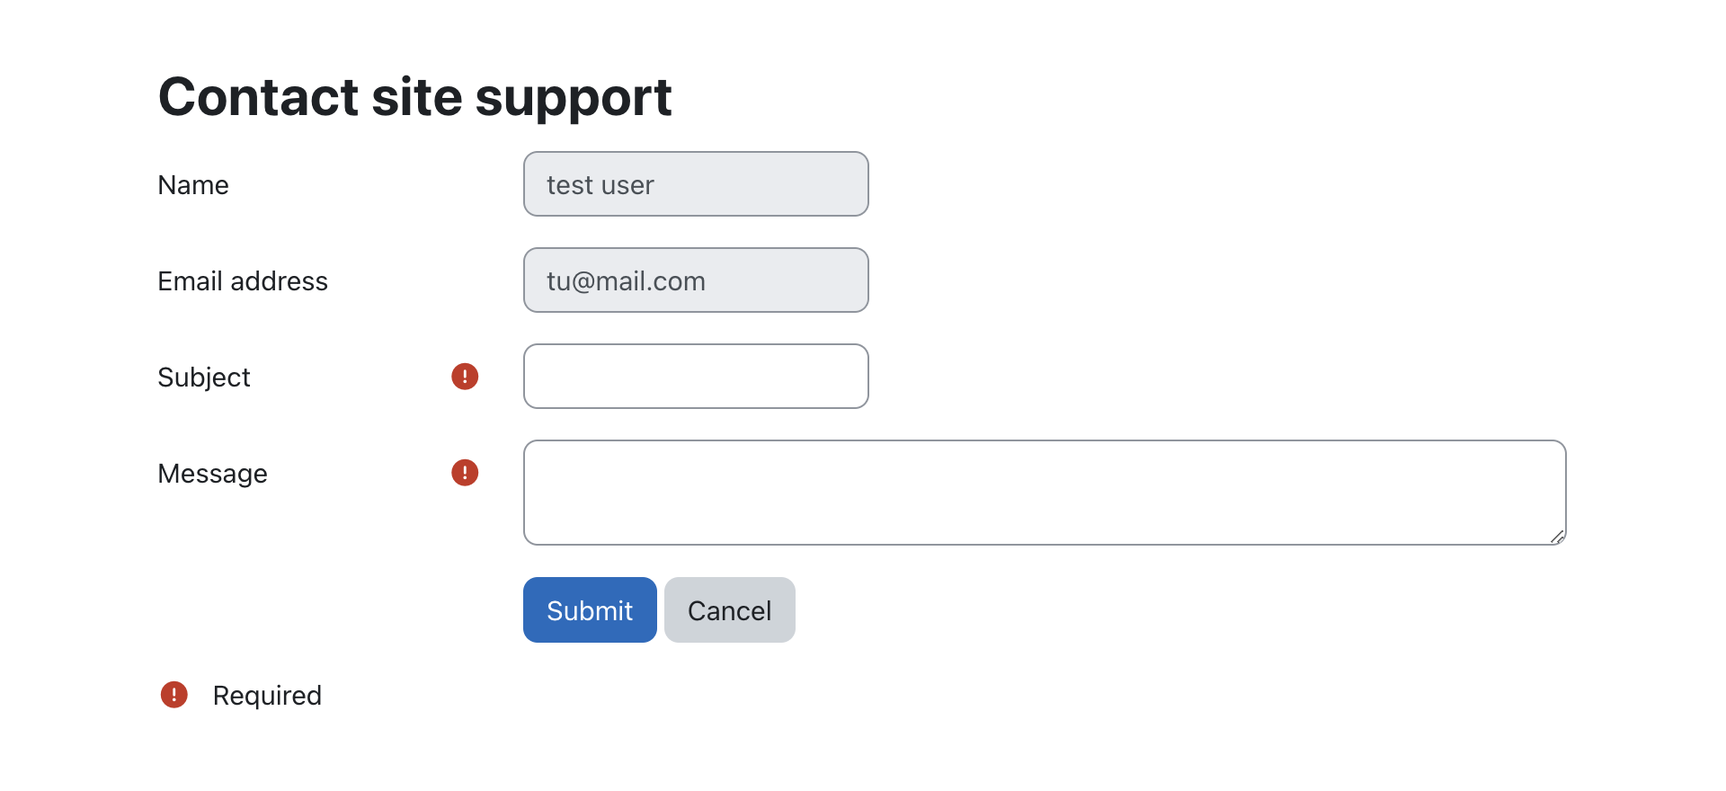Screen dimensions: 1726x791
Task: Click the Contact site support heading
Action: click(415, 97)
